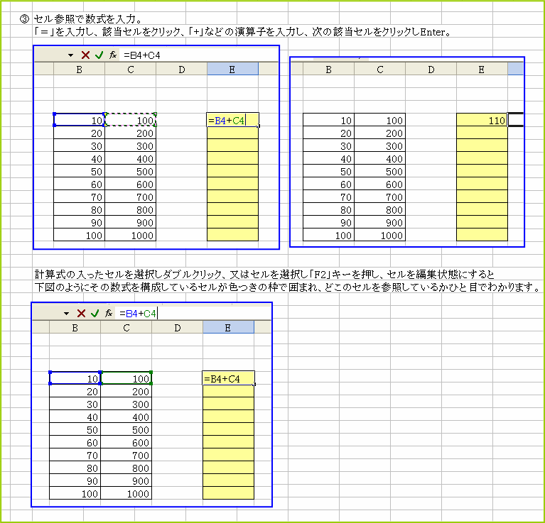Click cell 600 in upper-right example

coord(379,184)
